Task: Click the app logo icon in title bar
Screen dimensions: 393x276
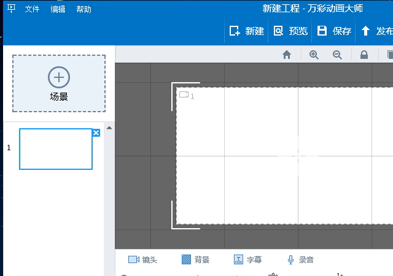Action: 11,9
